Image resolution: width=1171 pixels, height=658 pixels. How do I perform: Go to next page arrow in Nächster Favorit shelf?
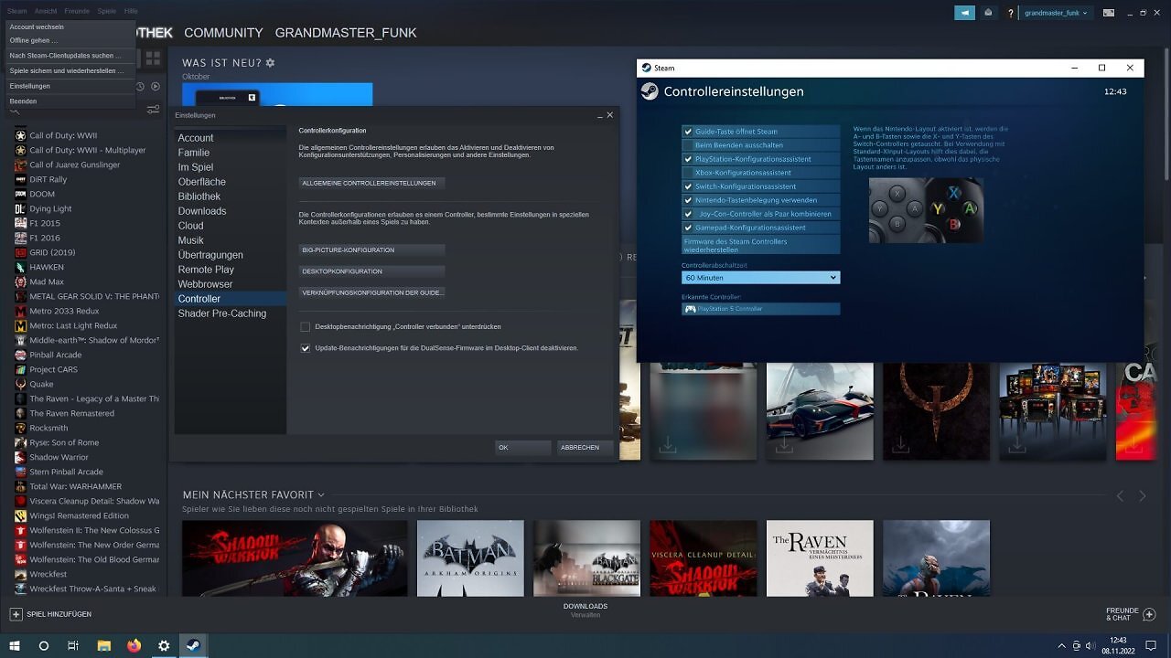click(1142, 495)
